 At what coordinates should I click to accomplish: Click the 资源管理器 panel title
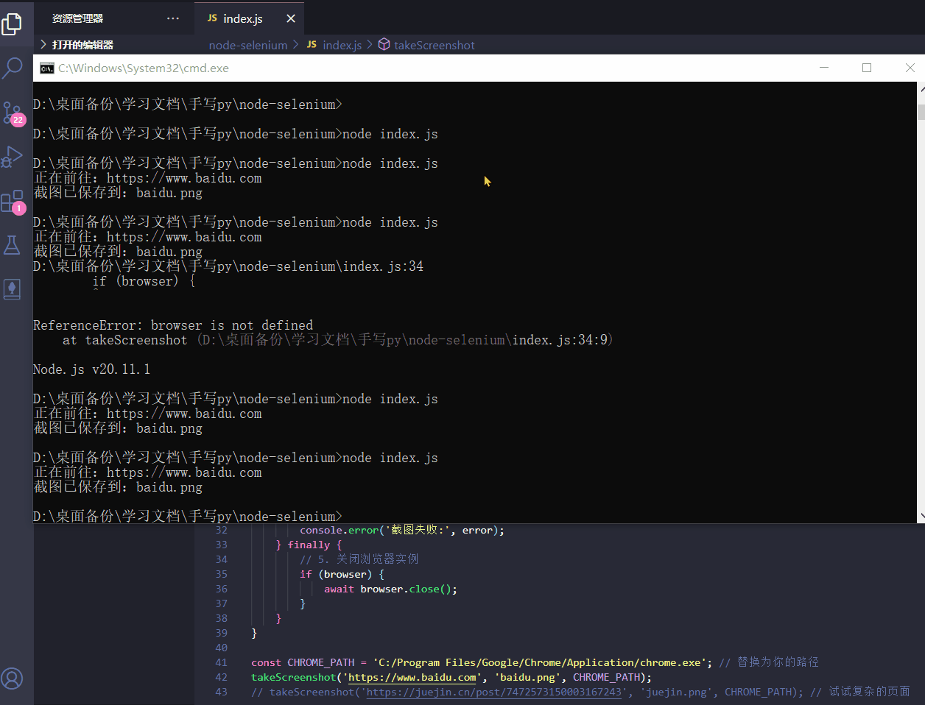click(77, 18)
